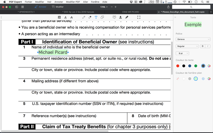Open the signature tool

[x=127, y=17]
